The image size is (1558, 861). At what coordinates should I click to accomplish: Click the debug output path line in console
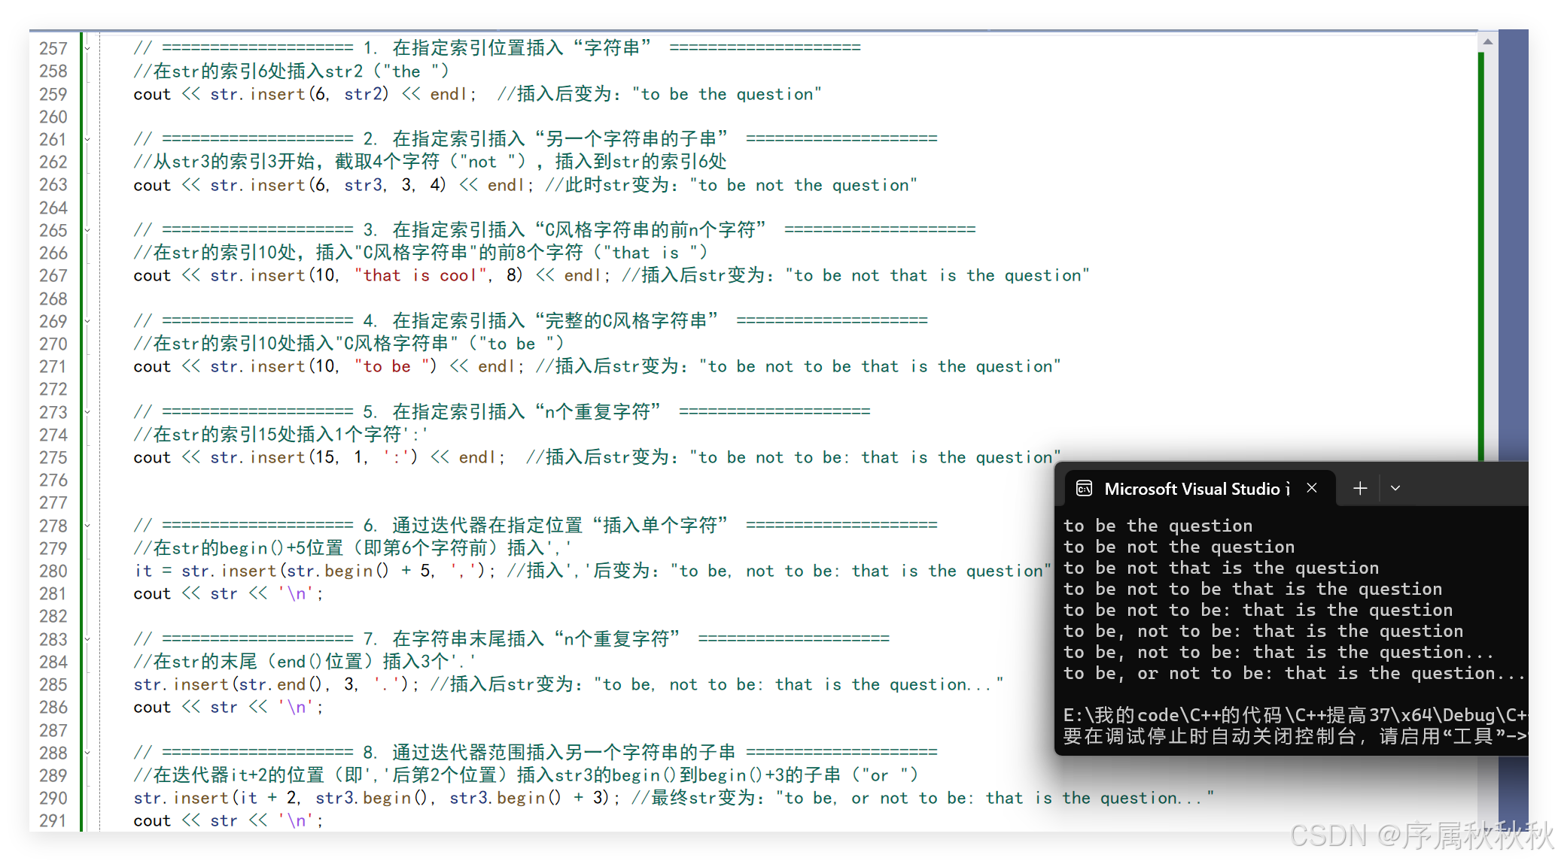1295,715
